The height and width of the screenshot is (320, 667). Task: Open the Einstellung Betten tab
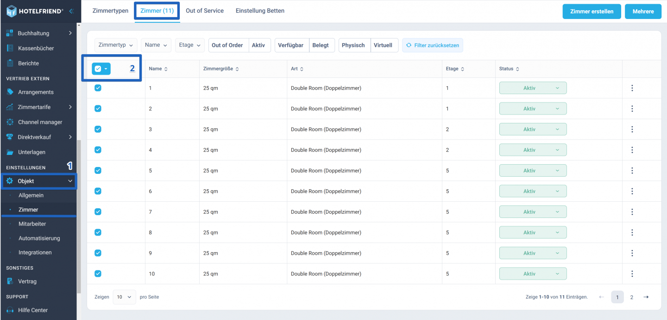click(260, 11)
